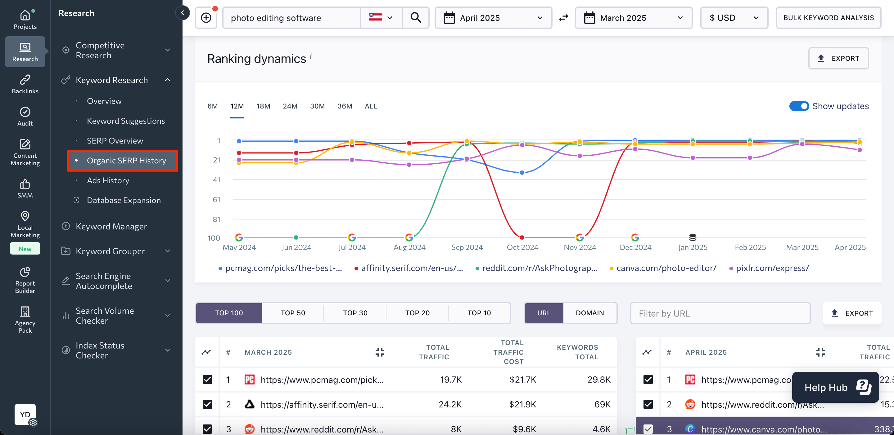The image size is (894, 435).
Task: Click the database update marker at Jan 2025
Action: click(693, 237)
